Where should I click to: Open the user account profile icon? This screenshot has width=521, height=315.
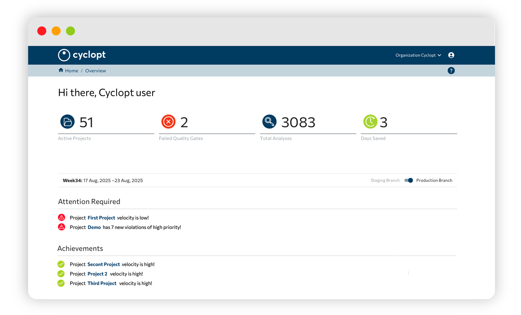pyautogui.click(x=451, y=55)
